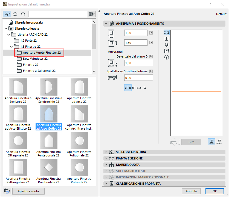The width and height of the screenshot is (229, 197).
Task: Click the library search input field
Action: tap(57, 14)
